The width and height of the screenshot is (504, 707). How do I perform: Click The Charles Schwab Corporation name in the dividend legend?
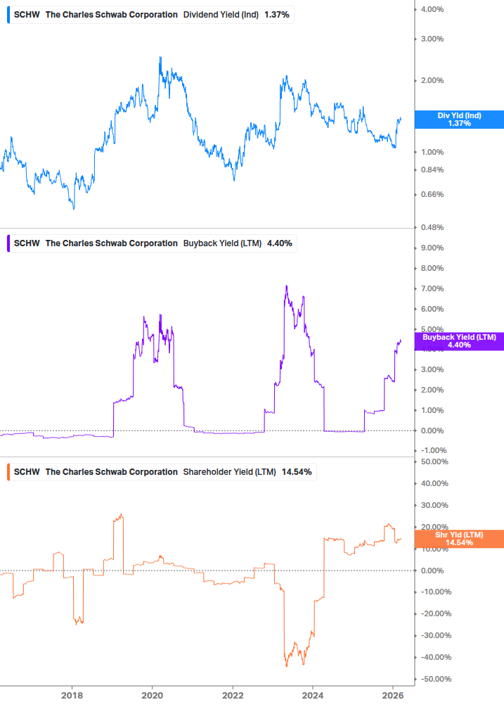(x=112, y=15)
